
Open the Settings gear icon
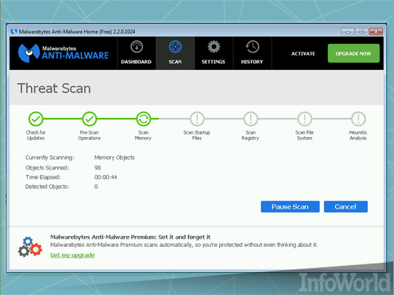pos(213,47)
